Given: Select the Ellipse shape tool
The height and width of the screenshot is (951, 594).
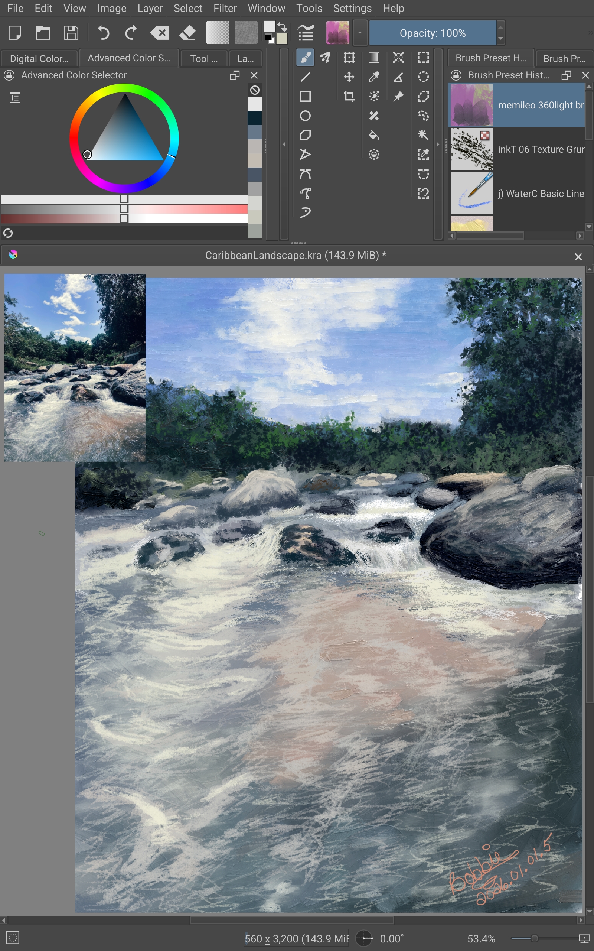Looking at the screenshot, I should pos(305,116).
